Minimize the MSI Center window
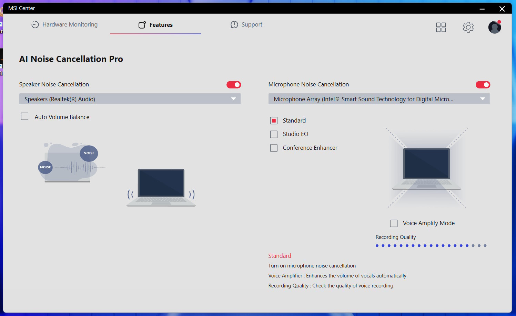The width and height of the screenshot is (516, 316). pos(482,9)
